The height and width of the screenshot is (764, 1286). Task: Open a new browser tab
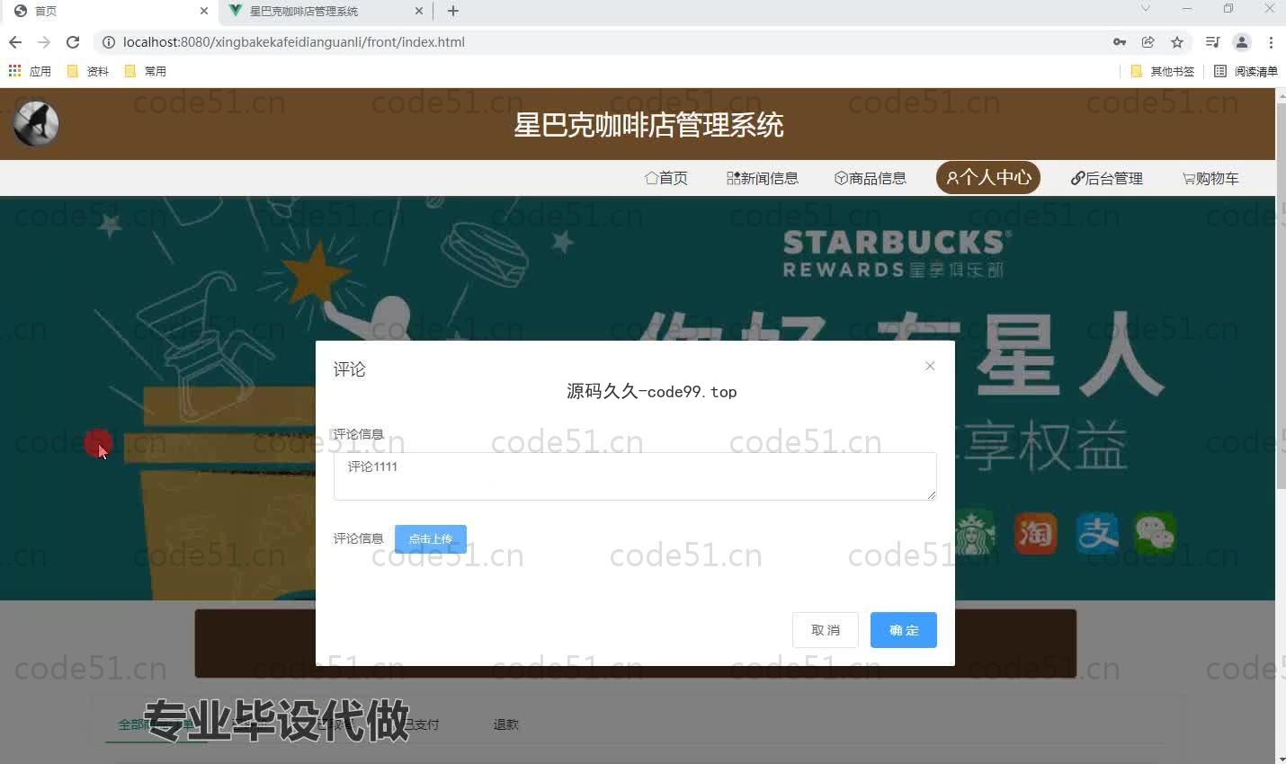(x=453, y=11)
